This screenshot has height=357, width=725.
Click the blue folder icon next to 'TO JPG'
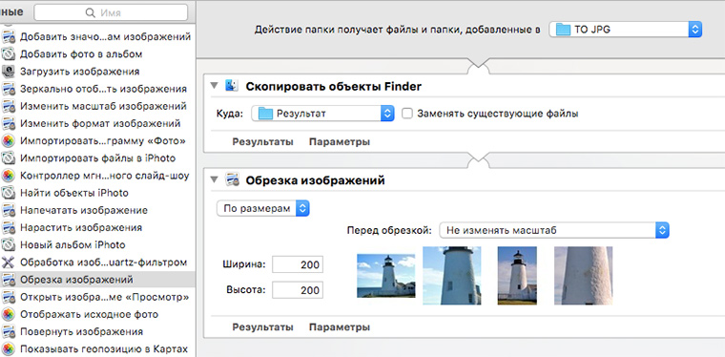[x=563, y=30]
